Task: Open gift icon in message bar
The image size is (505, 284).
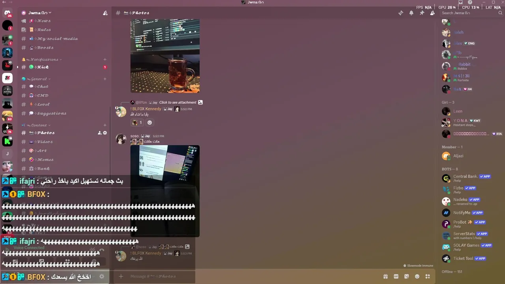Action: coord(385,277)
